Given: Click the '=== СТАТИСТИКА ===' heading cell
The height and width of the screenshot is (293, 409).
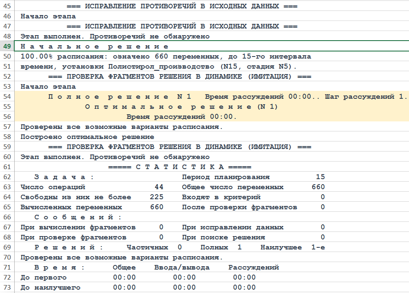Looking at the screenshot, I should (x=179, y=167).
